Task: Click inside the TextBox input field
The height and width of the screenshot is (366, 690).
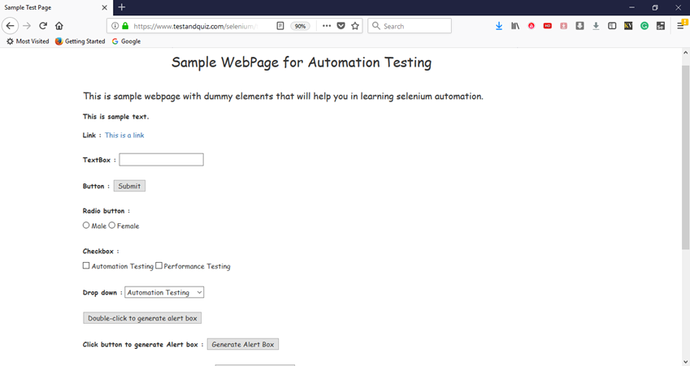Action: pos(161,160)
